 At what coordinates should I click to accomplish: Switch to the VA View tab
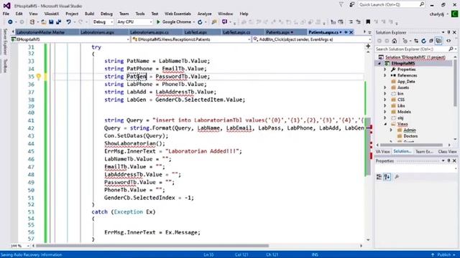pyautogui.click(x=382, y=151)
